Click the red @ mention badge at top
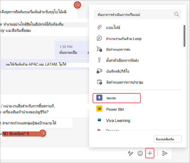 (x=77, y=5)
